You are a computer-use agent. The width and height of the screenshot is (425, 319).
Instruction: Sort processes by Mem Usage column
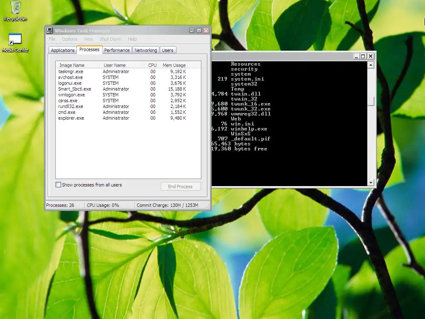pyautogui.click(x=174, y=65)
